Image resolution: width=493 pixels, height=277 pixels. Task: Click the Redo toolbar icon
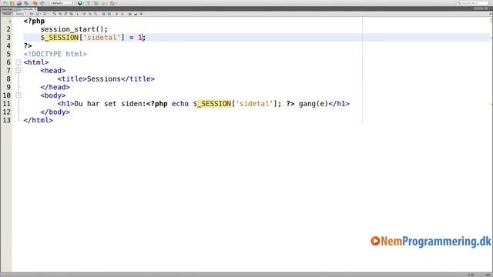(42, 3)
